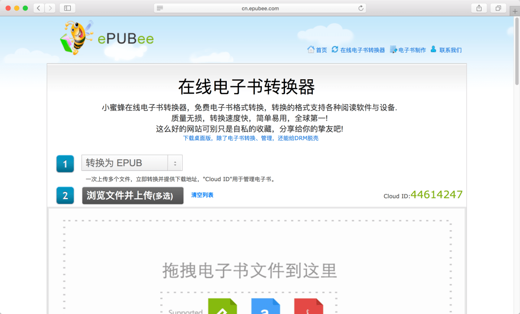This screenshot has width=520, height=314.
Task: Click the green file format icon
Action: (x=222, y=306)
